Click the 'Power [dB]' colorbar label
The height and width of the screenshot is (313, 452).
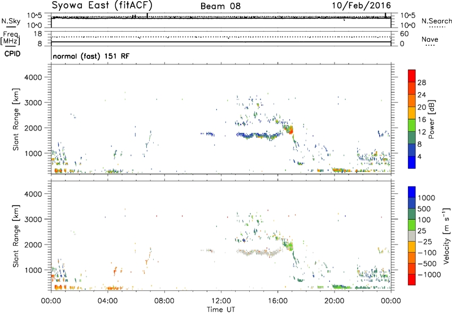coord(431,119)
